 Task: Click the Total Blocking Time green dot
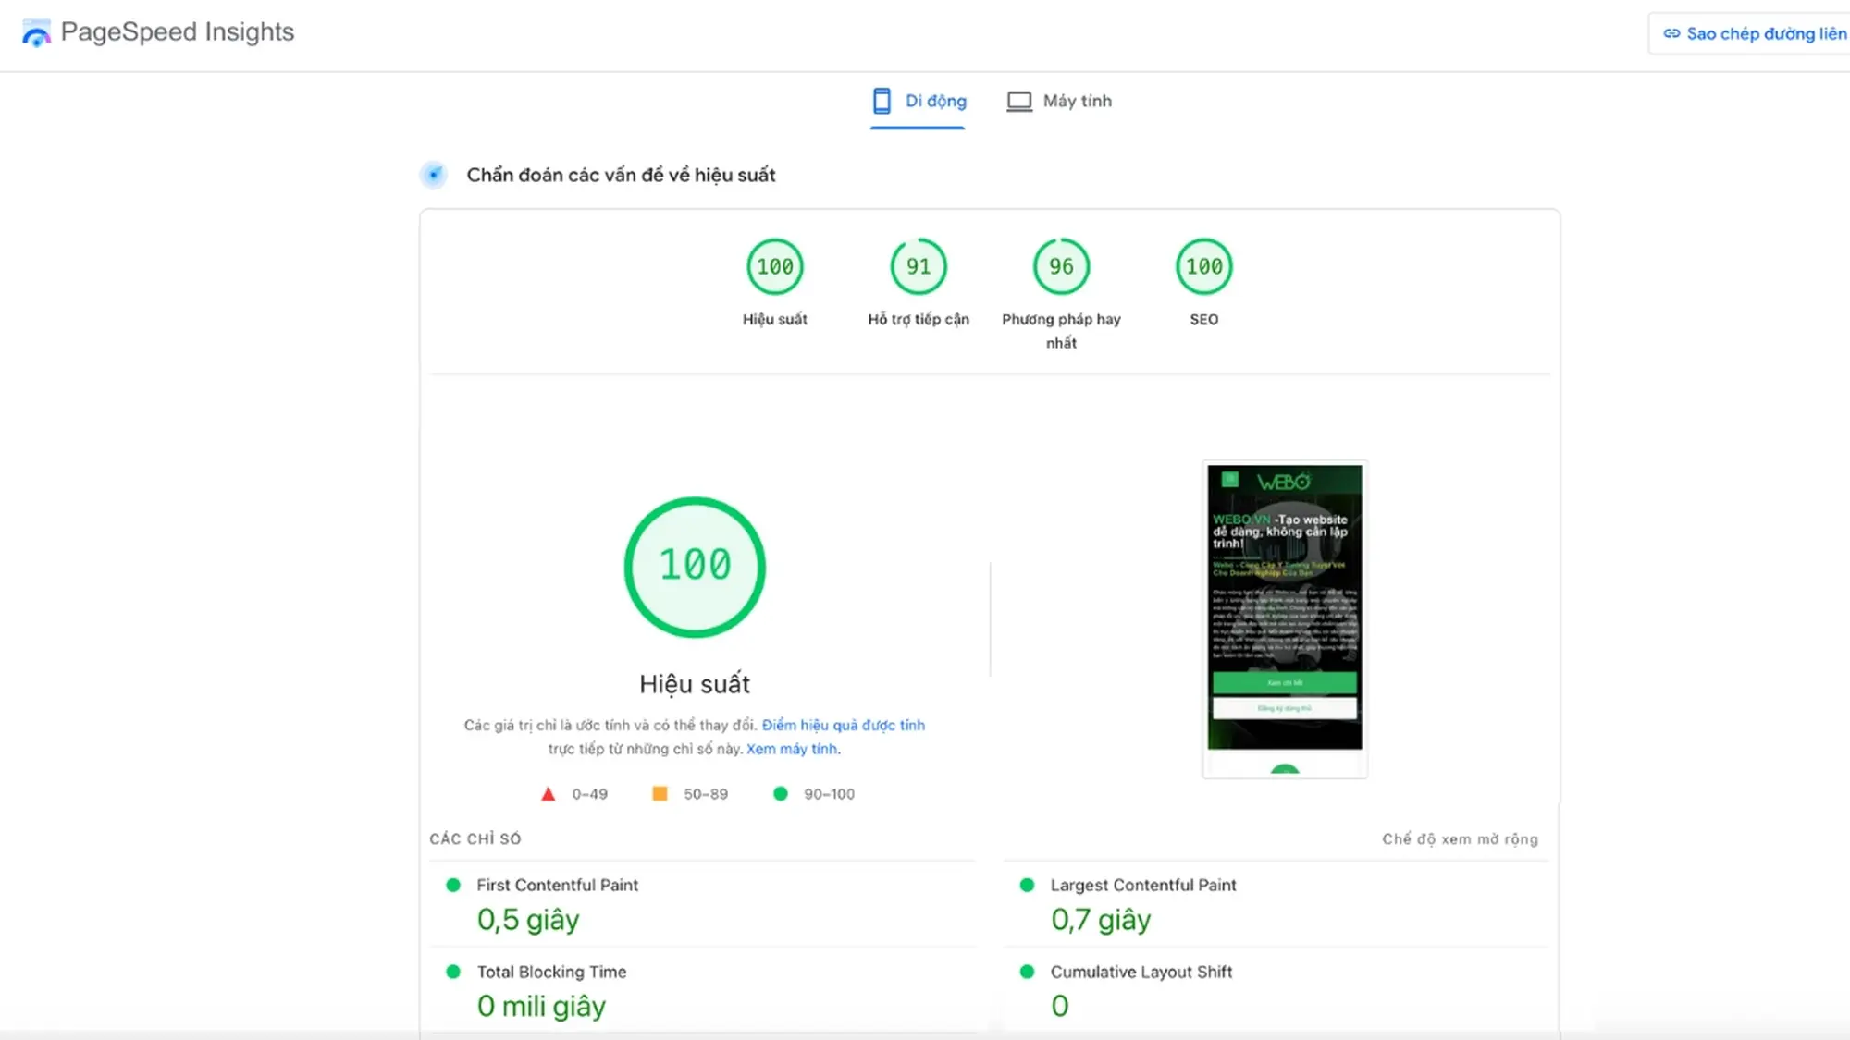coord(453,972)
